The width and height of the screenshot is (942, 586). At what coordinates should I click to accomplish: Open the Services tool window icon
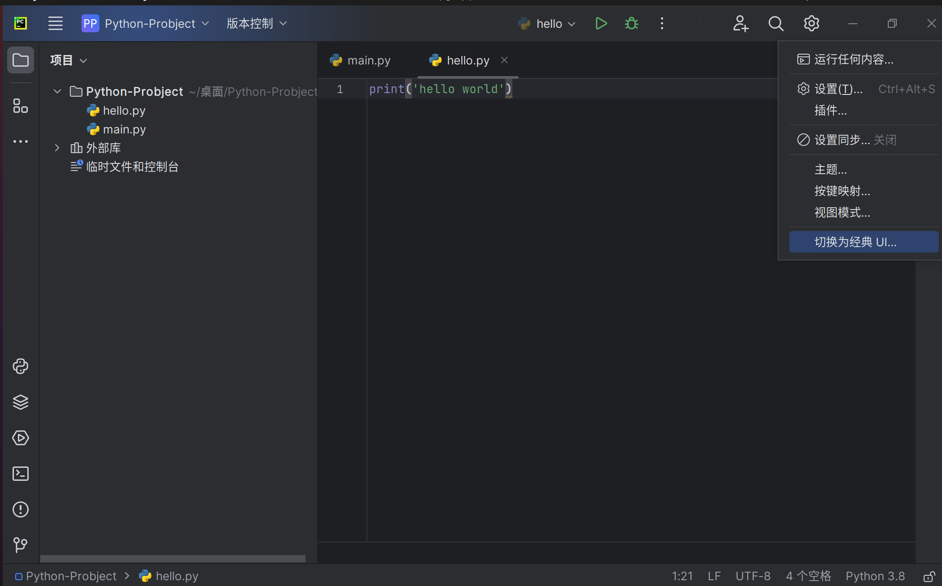coord(21,438)
